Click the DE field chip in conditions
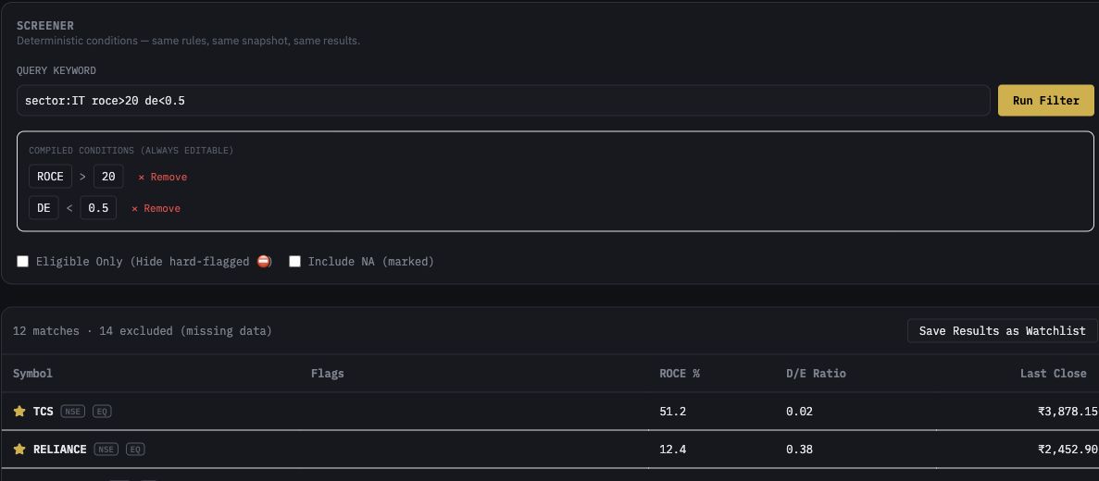Viewport: 1099px width, 481px height. pyautogui.click(x=44, y=208)
